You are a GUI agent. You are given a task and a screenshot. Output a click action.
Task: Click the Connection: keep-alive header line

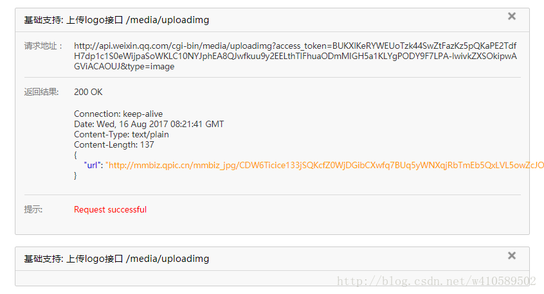tap(118, 114)
